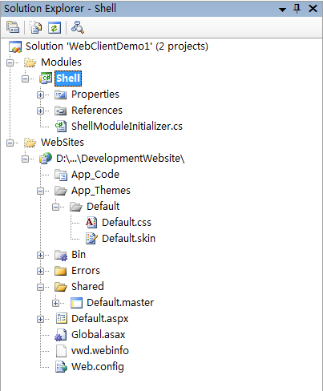The width and height of the screenshot is (323, 391).
Task: Click the References folder icon
Action: pyautogui.click(x=61, y=111)
